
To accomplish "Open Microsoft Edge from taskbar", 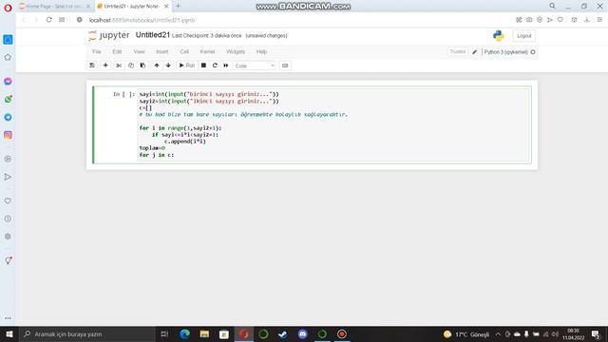I will [184, 333].
